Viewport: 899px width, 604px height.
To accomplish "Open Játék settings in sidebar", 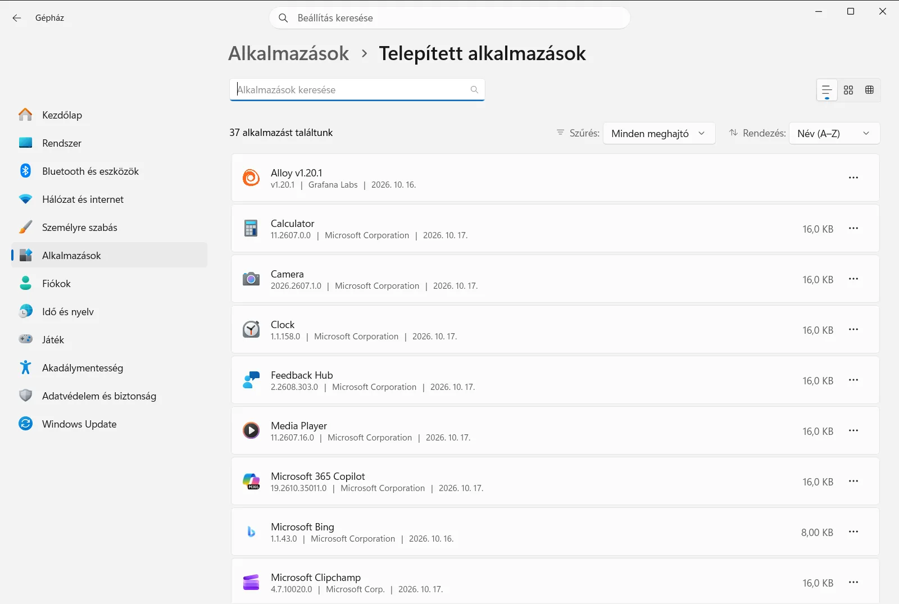I will tap(109, 339).
